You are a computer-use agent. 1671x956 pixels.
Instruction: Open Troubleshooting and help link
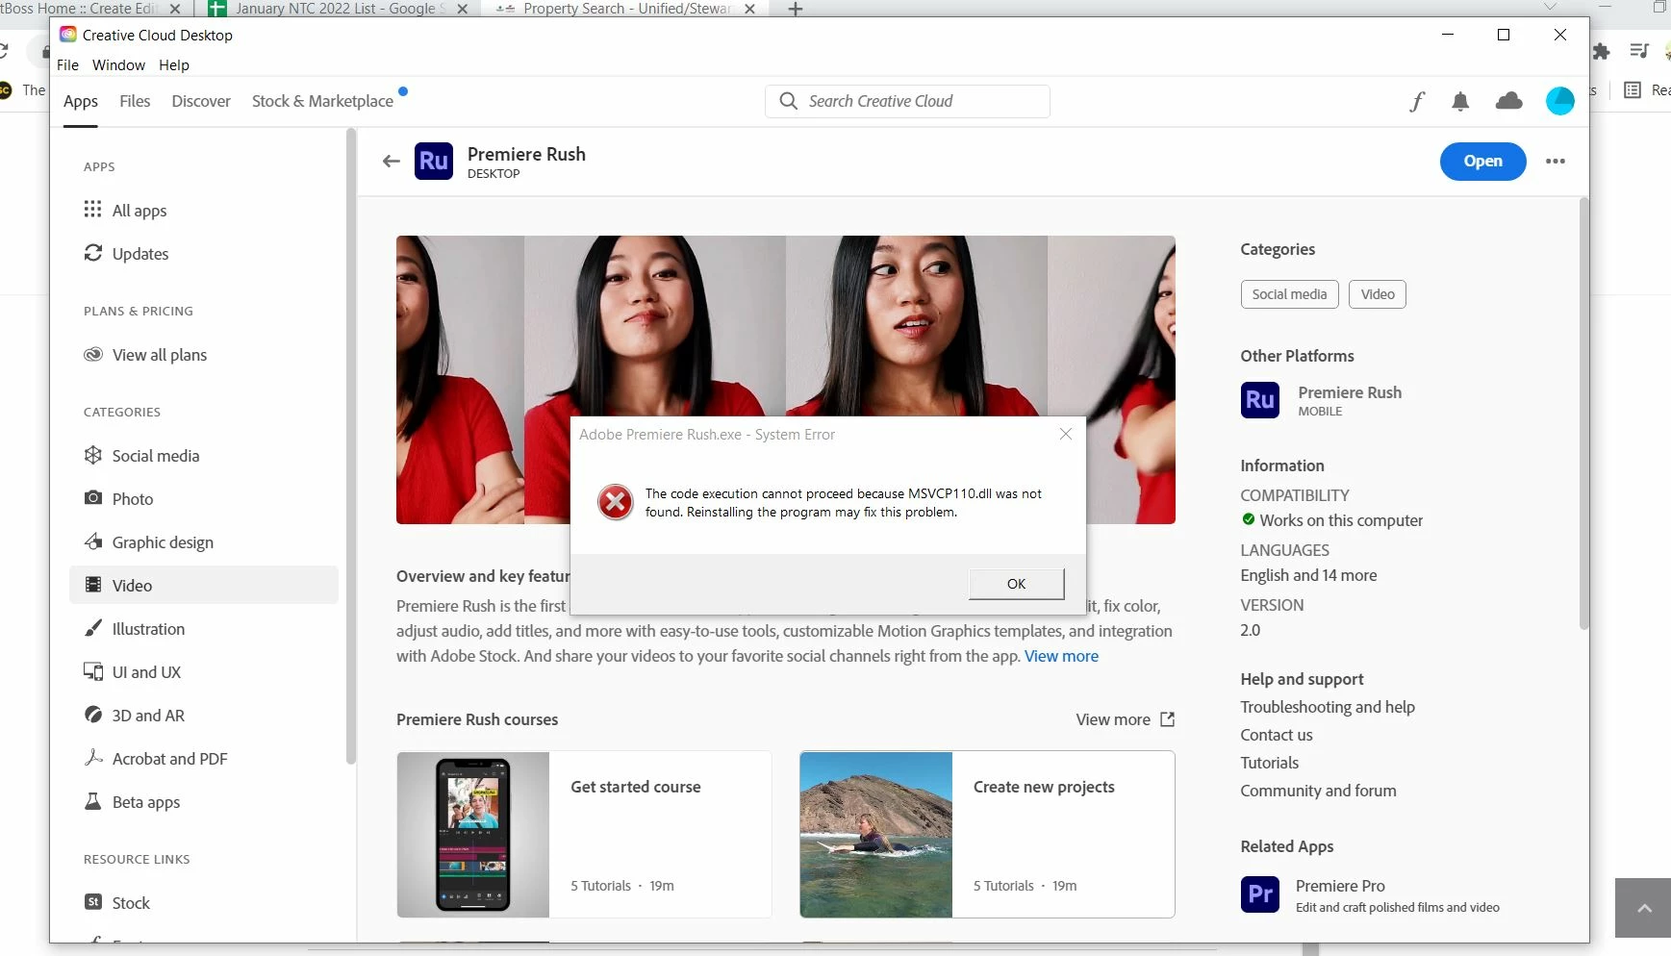[1327, 707]
